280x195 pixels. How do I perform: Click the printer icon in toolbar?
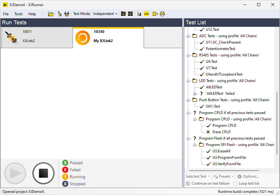pyautogui.click(x=162, y=14)
